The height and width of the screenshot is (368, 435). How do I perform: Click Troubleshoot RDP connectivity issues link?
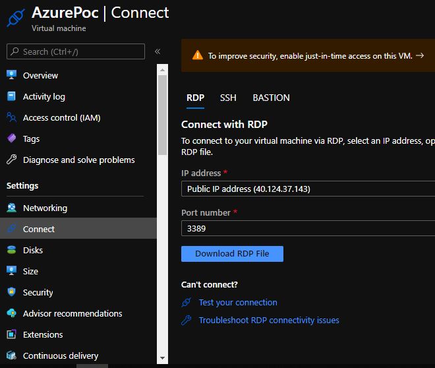pos(269,320)
